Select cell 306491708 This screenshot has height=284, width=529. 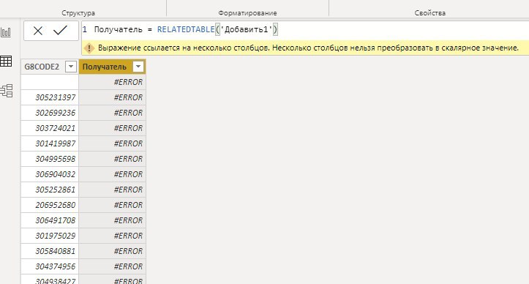click(x=50, y=220)
